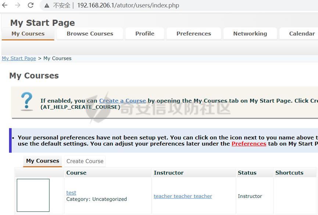Open teacher teacher teacher instructor link
Viewport: 318px width, 215px height.
coord(183,196)
